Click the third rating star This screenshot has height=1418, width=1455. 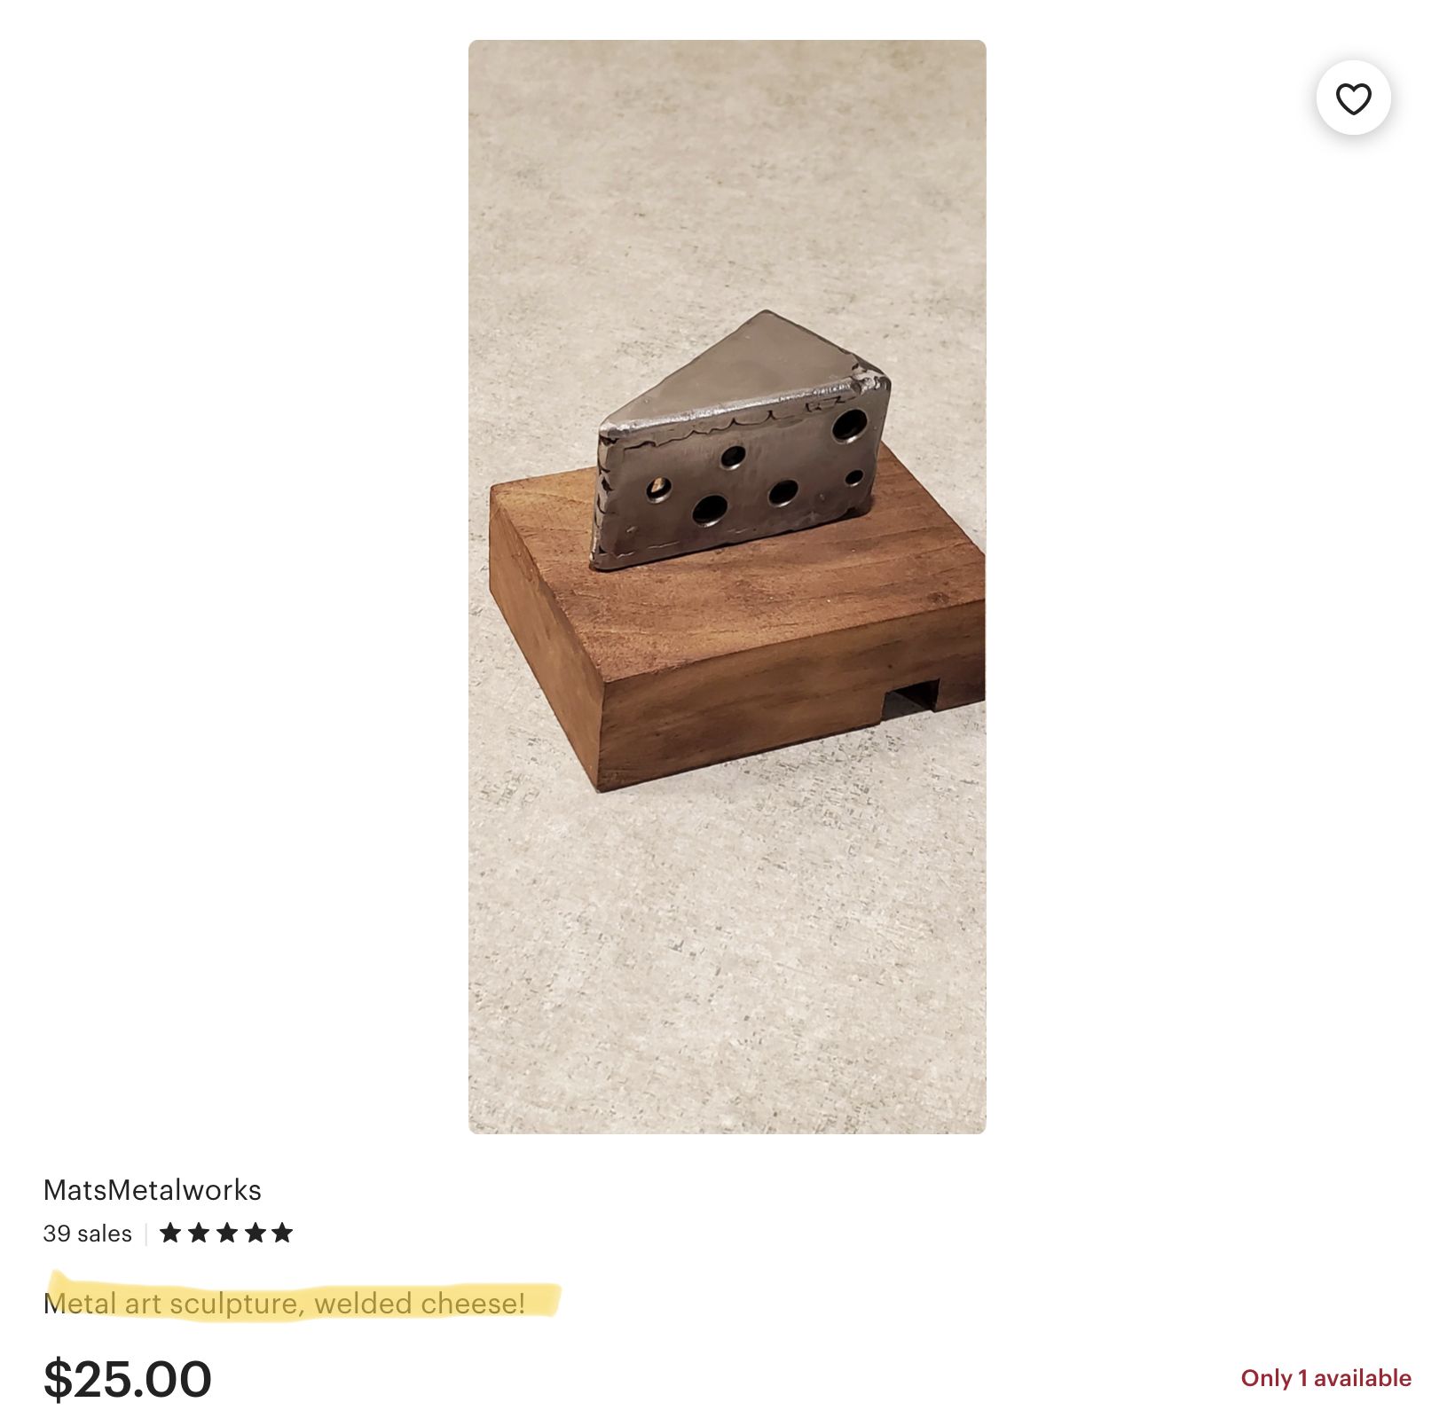(x=227, y=1233)
